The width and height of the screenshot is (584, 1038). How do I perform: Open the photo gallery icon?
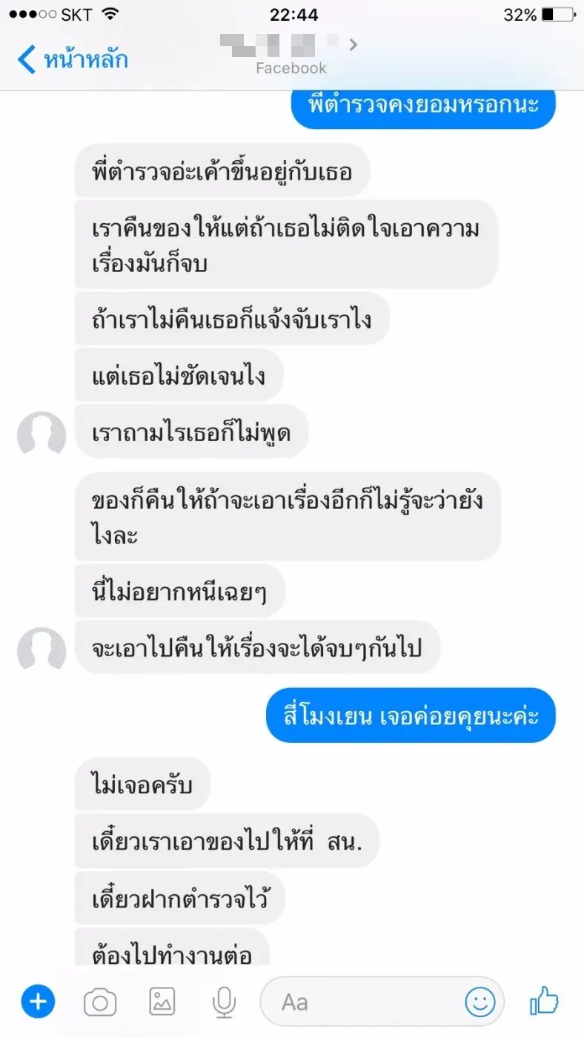pyautogui.click(x=162, y=1002)
